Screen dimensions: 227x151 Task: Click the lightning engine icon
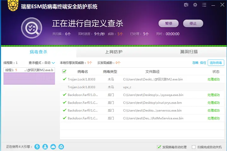37,147
